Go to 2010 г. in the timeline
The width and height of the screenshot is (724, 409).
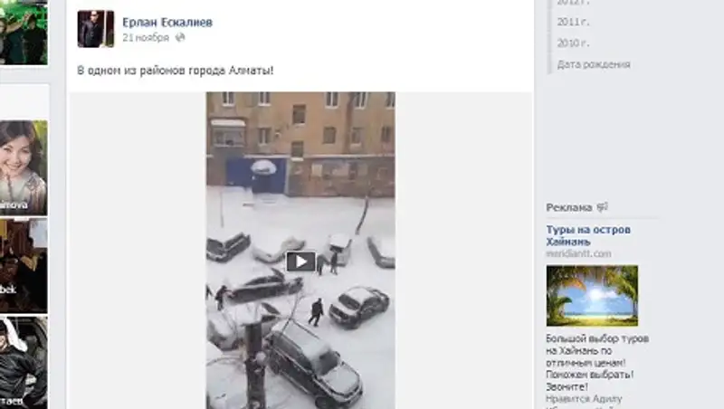573,43
